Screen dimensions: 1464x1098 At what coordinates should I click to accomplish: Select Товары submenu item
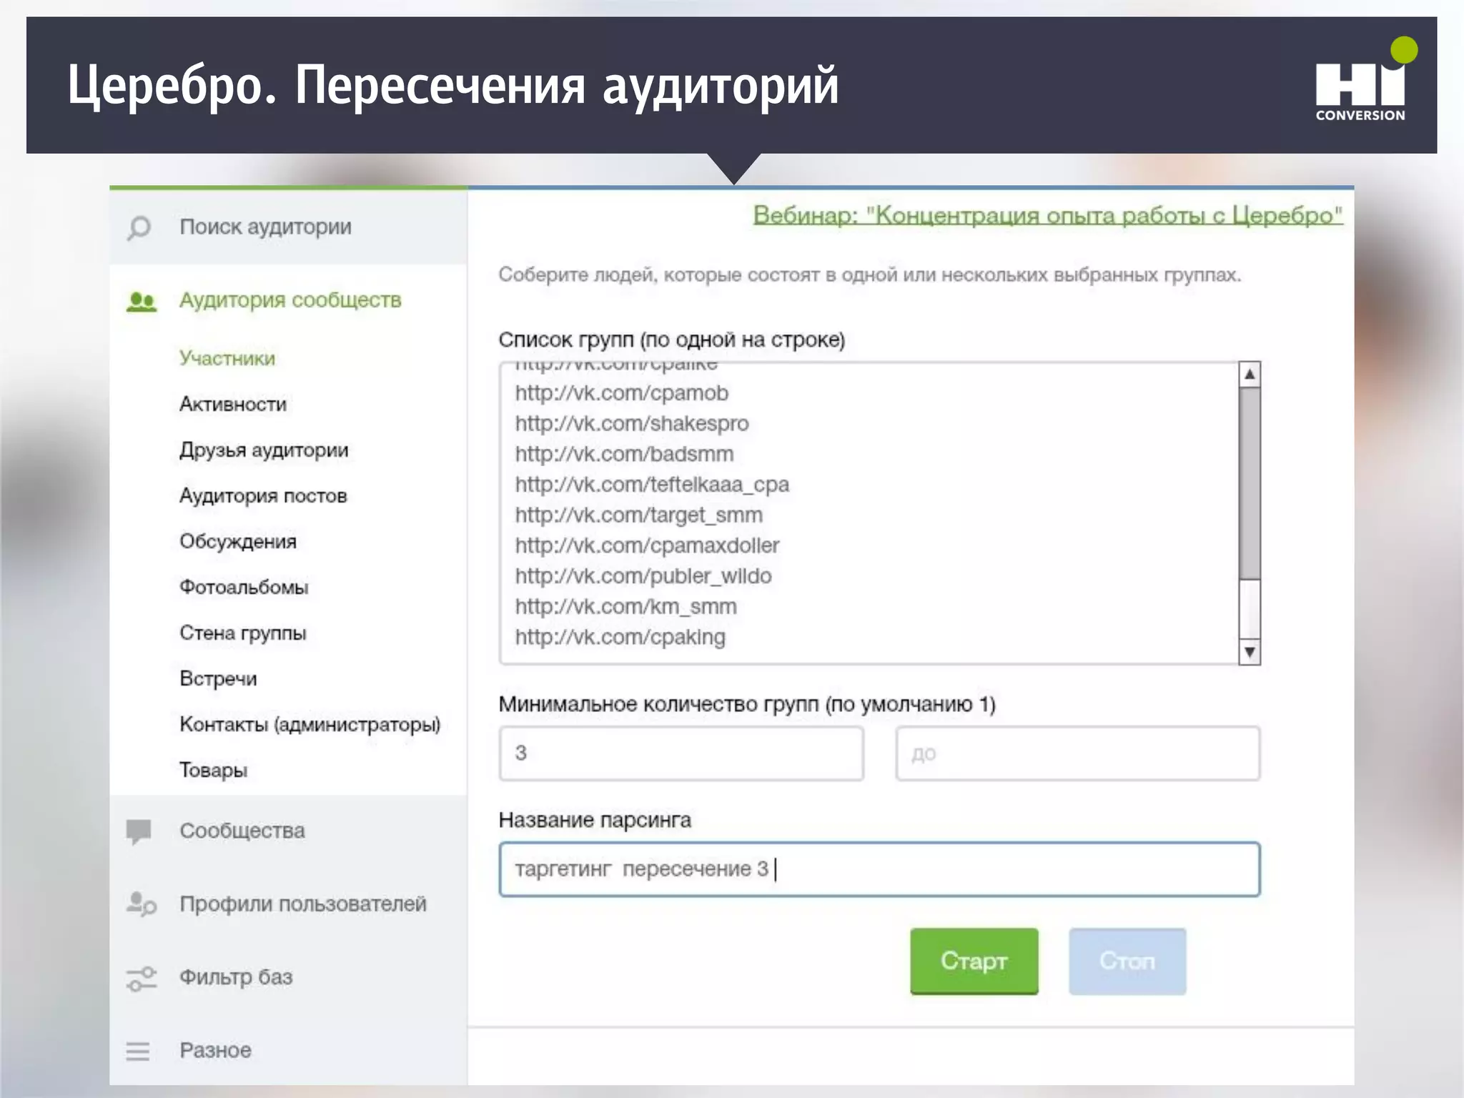point(213,770)
